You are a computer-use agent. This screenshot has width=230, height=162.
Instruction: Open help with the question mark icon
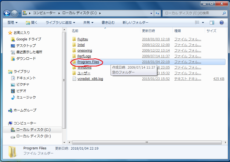(222, 22)
